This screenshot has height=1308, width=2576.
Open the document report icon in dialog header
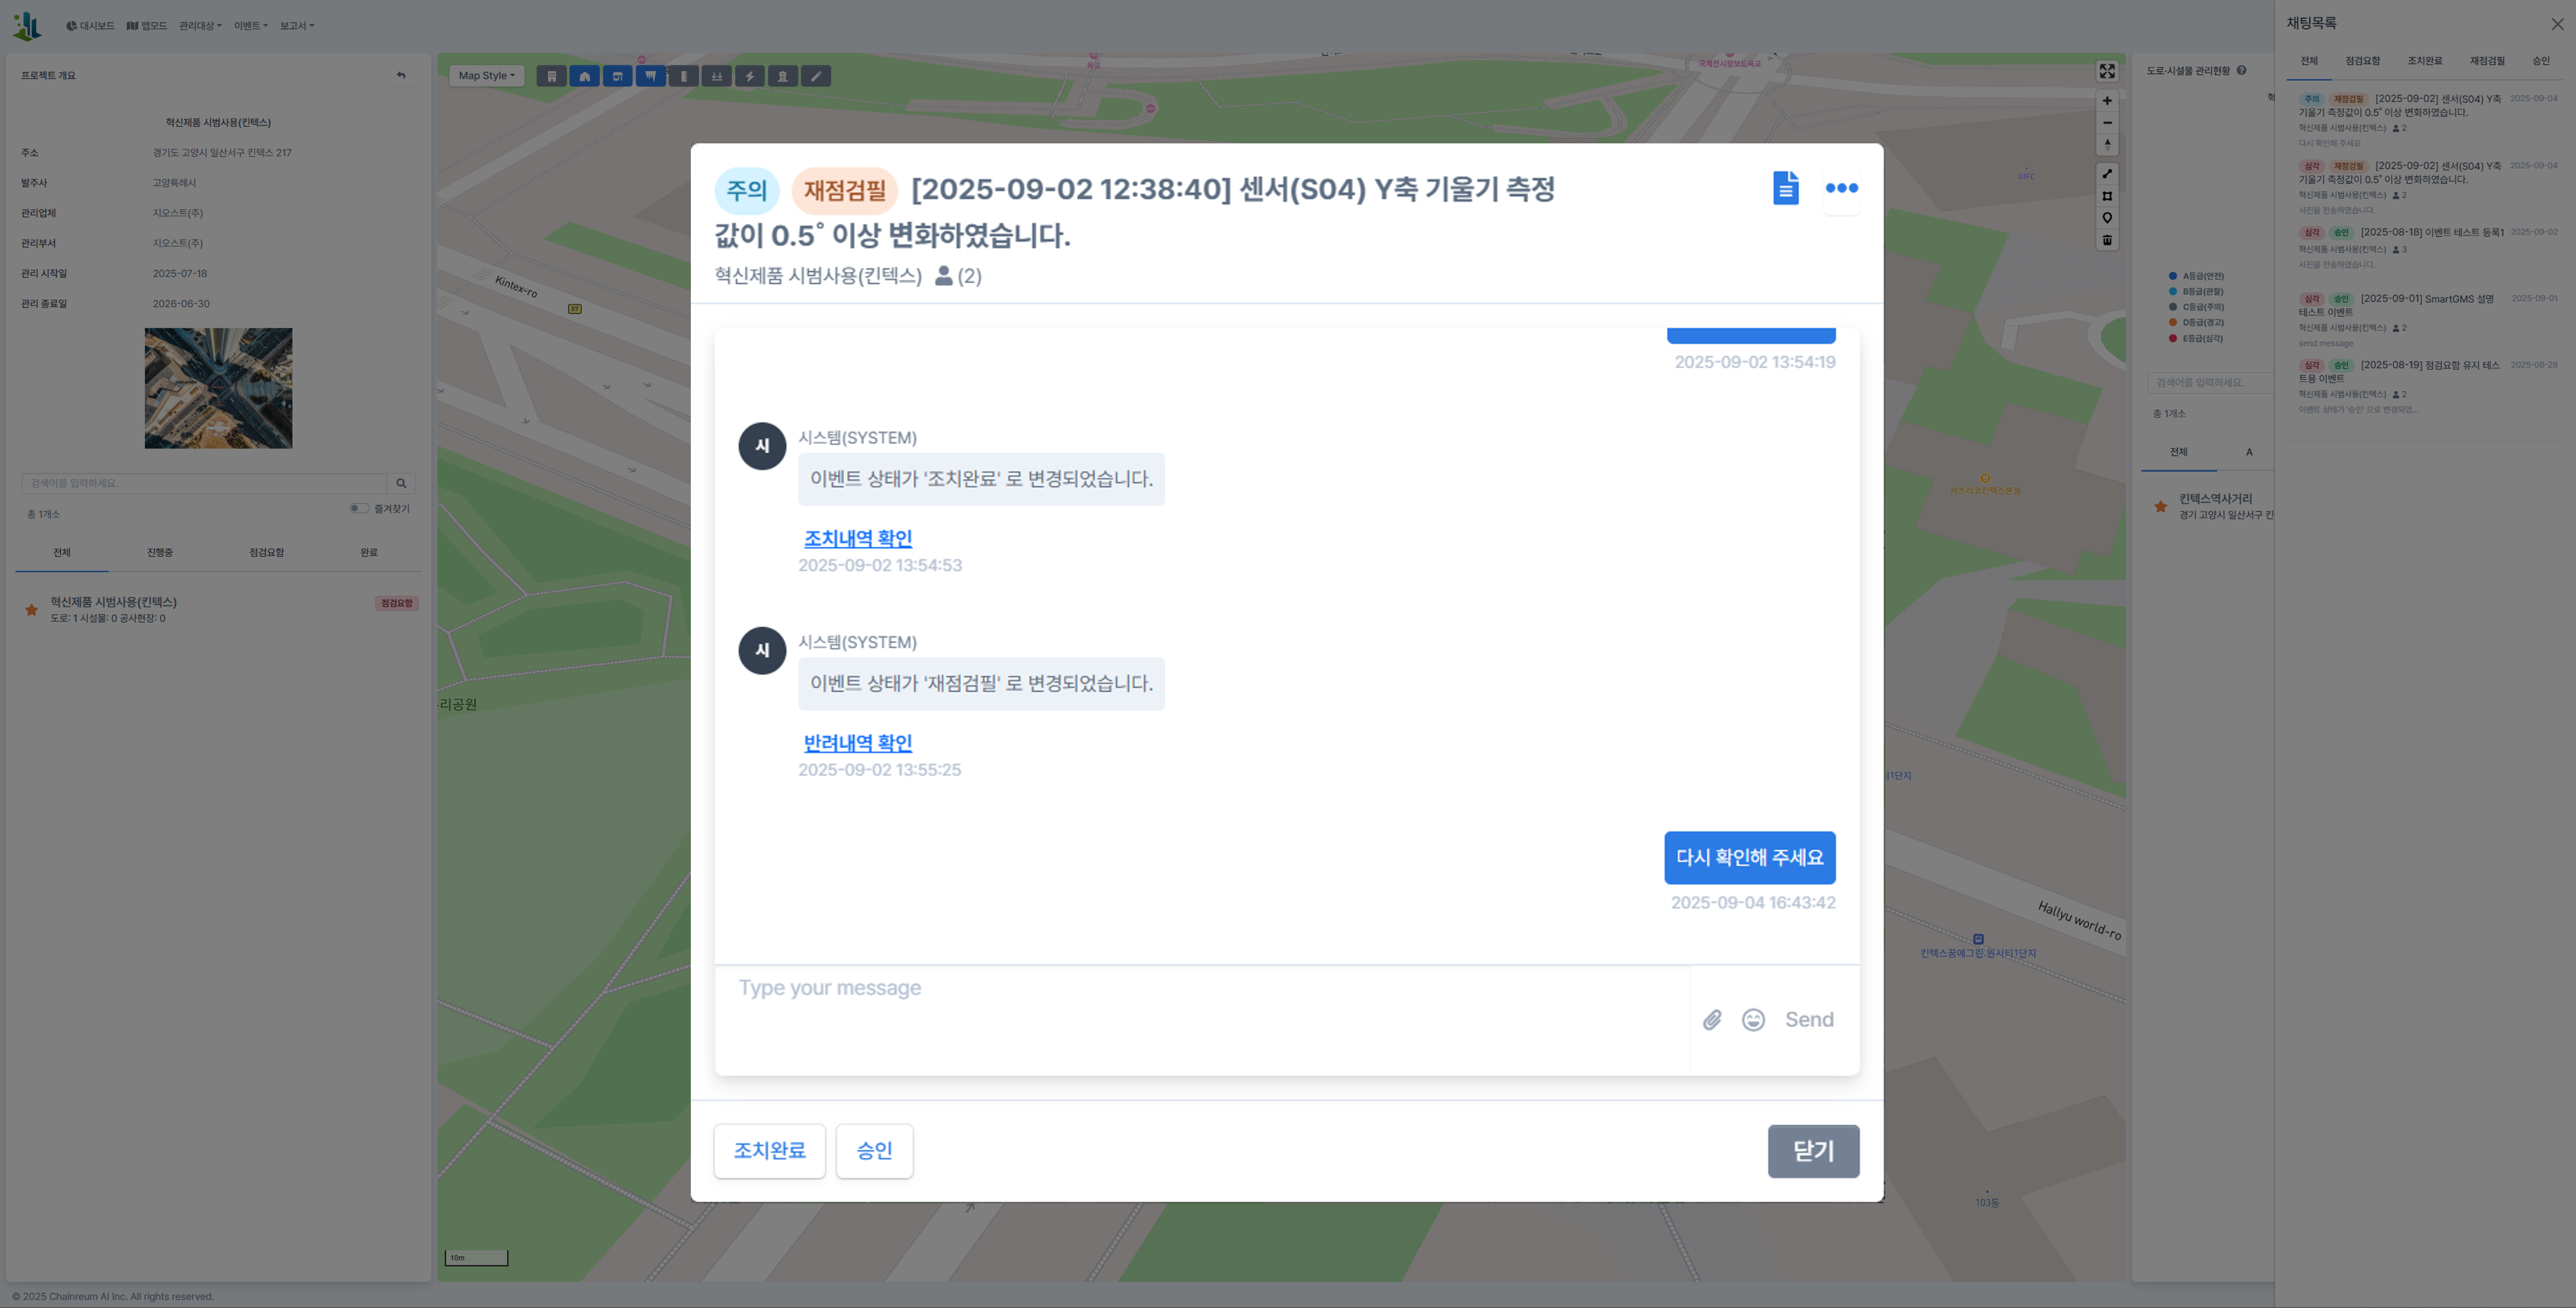[1785, 188]
